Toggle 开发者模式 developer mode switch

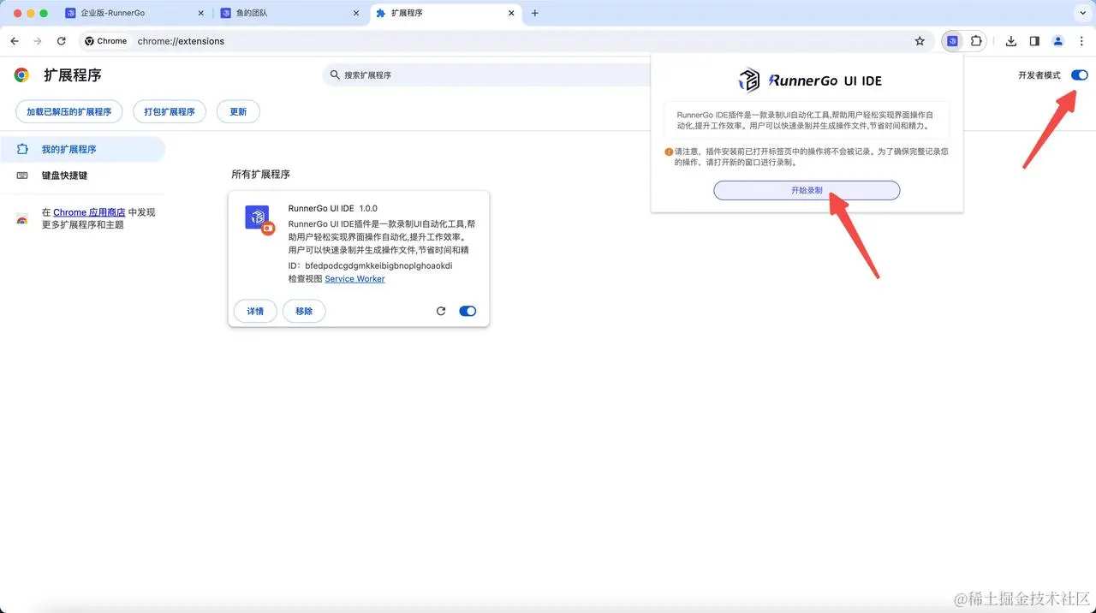(1080, 75)
